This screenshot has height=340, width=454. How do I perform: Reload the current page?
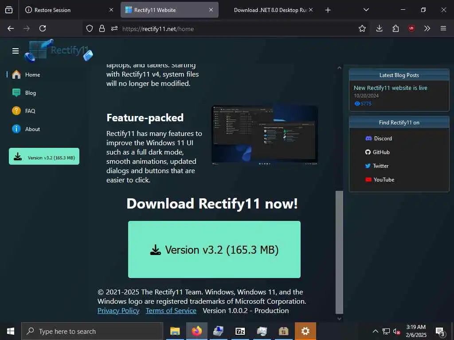tap(43, 28)
